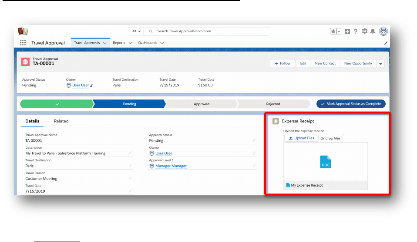Click the Travel Approval app logo

point(23,31)
